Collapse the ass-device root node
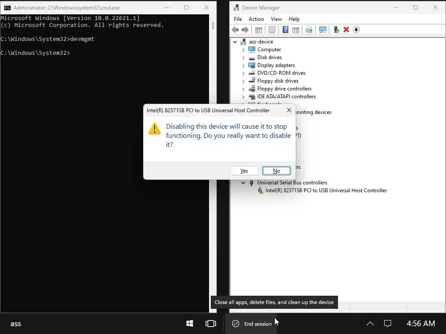 [x=235, y=42]
